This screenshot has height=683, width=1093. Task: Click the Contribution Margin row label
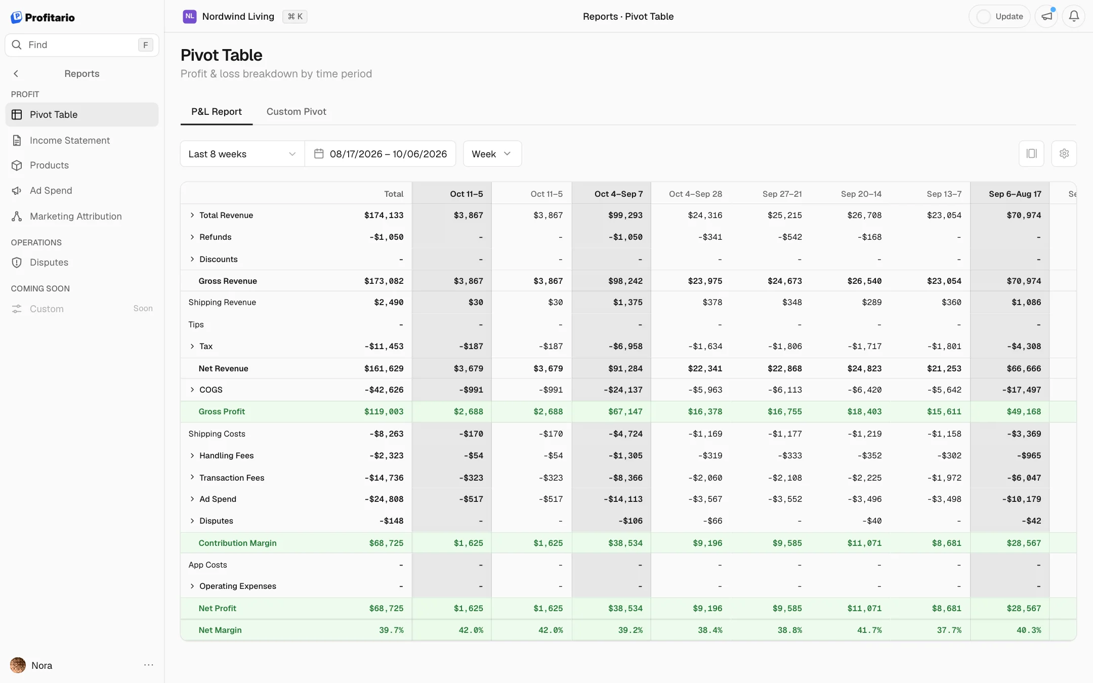point(237,543)
